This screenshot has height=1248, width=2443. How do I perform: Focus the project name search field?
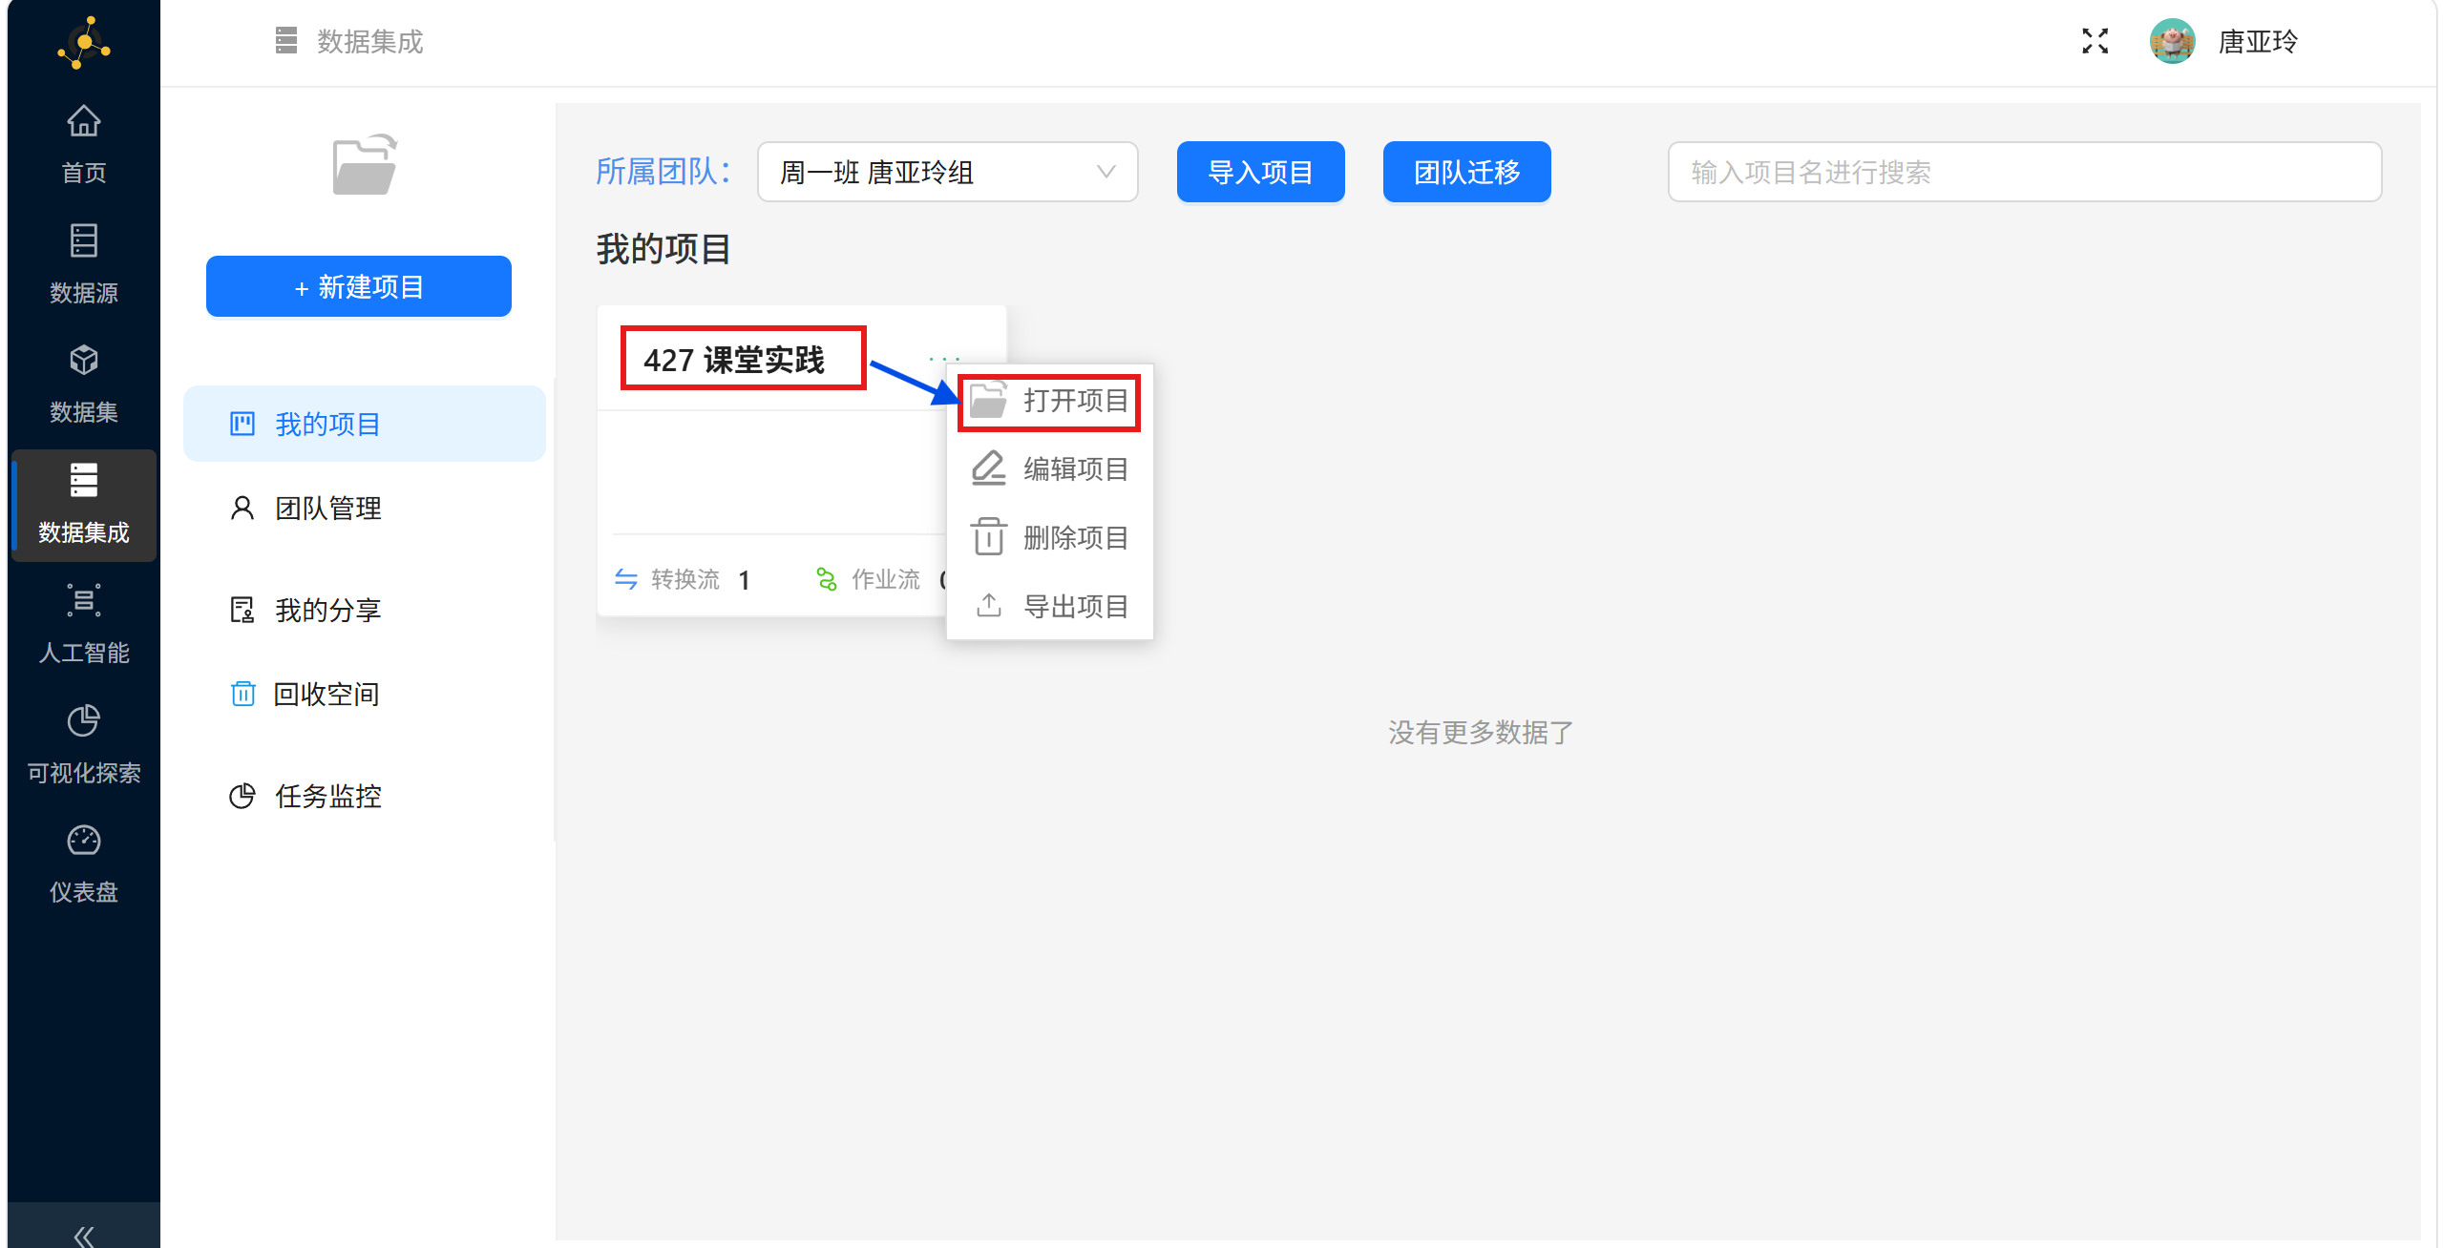2024,173
